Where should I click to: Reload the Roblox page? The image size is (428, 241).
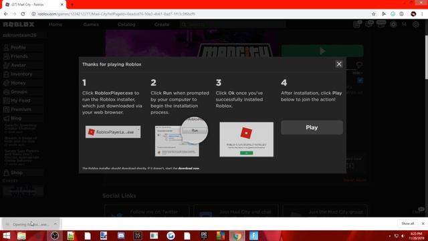[x=23, y=14]
